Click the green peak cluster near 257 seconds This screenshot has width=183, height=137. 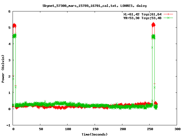point(153,37)
